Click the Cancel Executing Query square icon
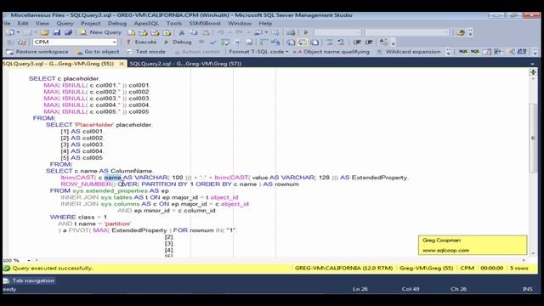 (x=201, y=42)
